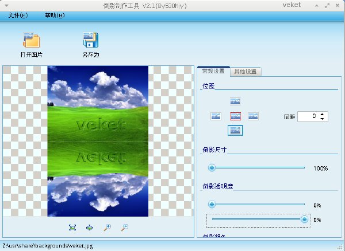Click the 倒影尺寸 slider handle
The image size is (345, 251).
pos(212,168)
